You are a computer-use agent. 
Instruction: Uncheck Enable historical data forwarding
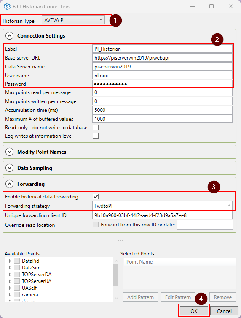point(96,196)
